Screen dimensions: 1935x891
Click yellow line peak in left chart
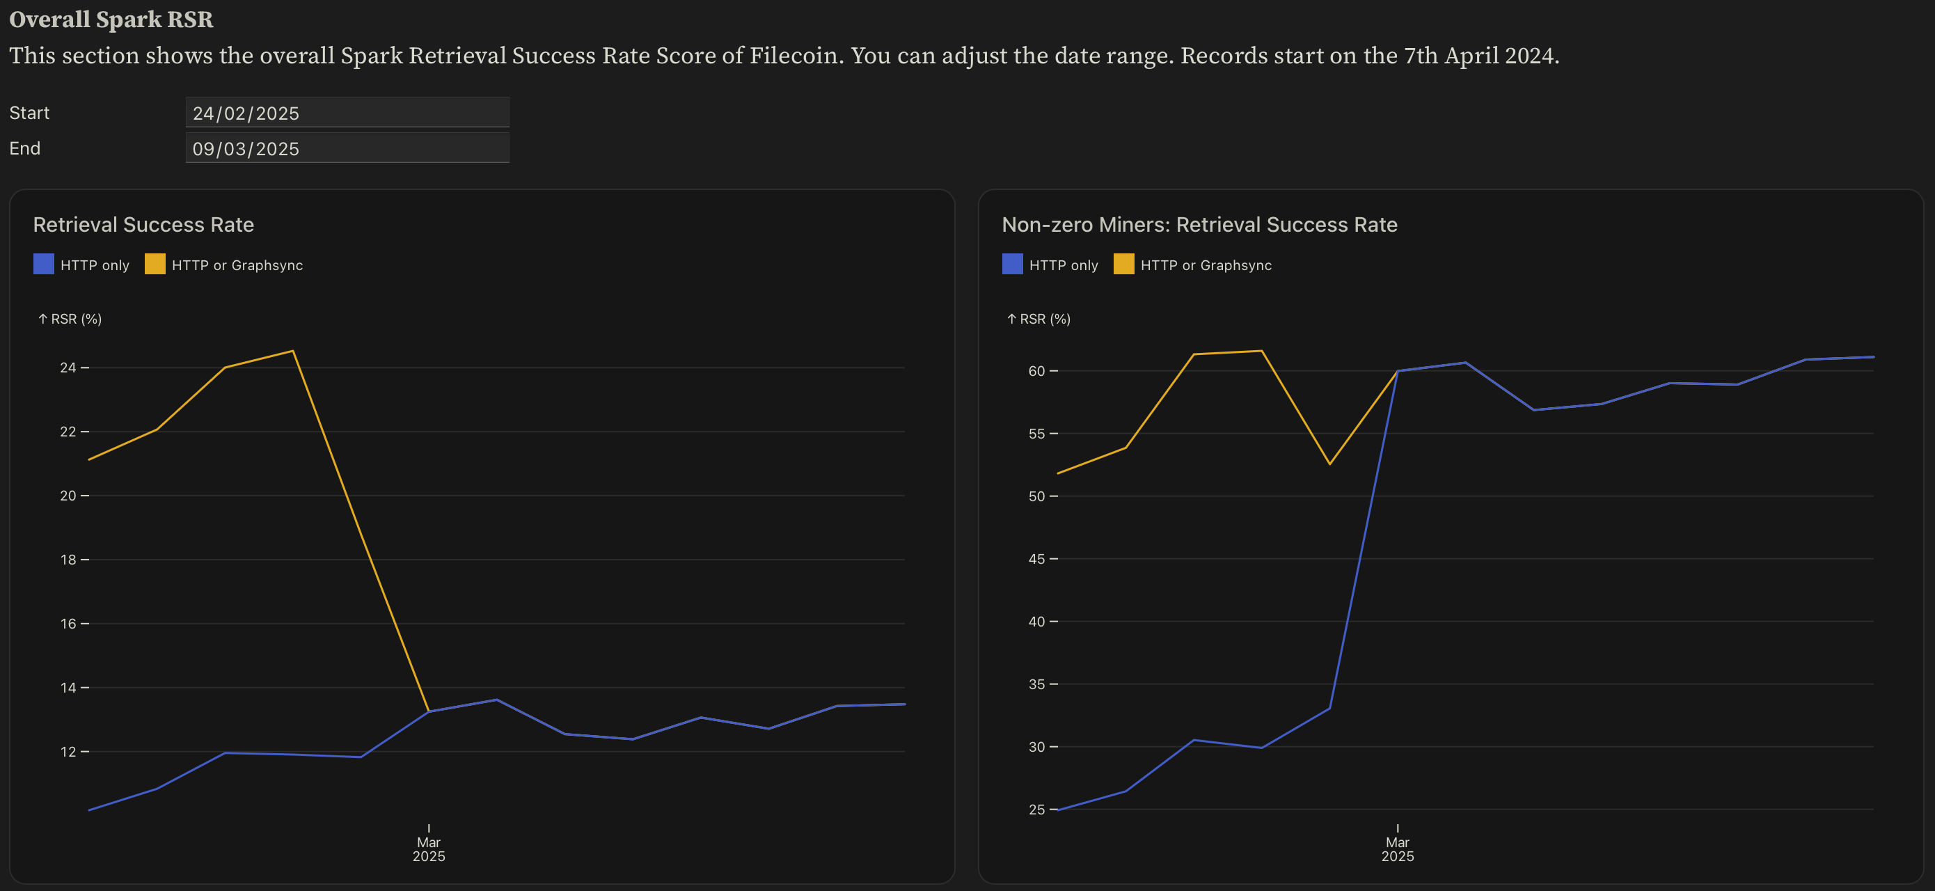292,351
